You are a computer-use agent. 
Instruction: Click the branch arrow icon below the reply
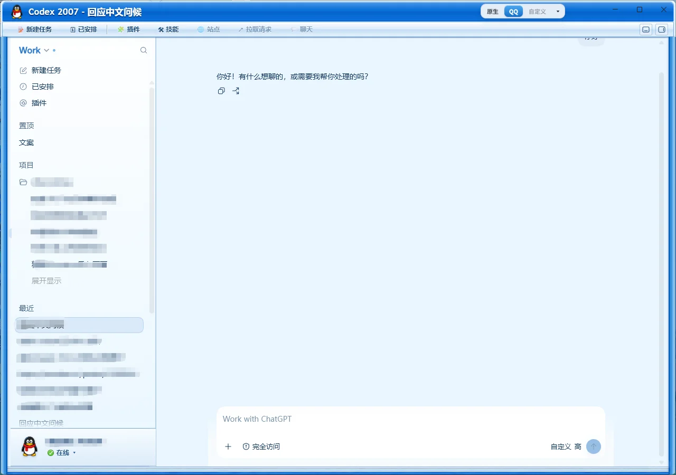click(x=236, y=91)
